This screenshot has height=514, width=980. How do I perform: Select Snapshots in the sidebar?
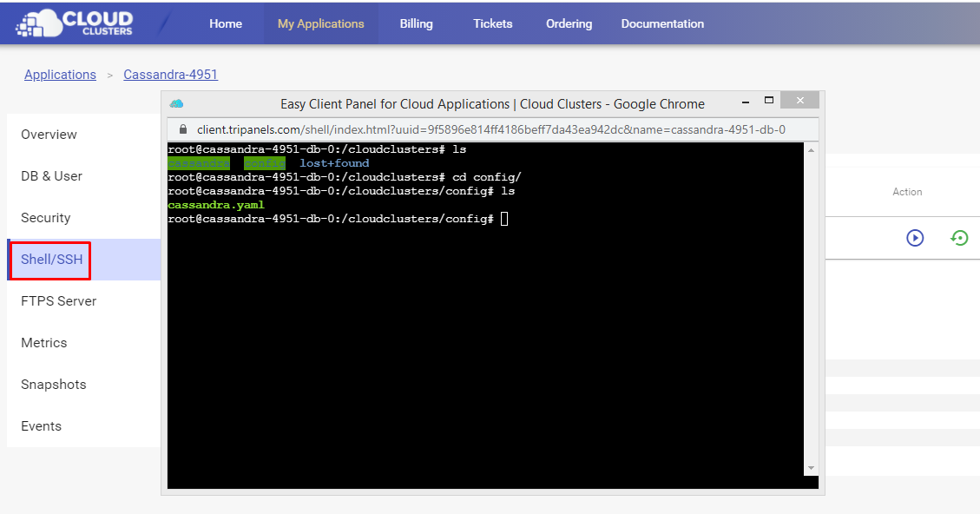point(83,385)
